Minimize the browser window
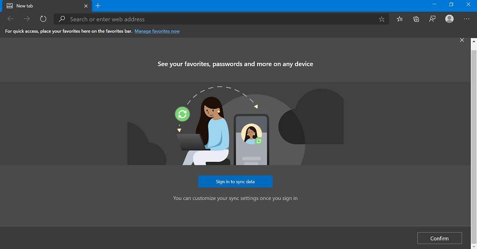The height and width of the screenshot is (249, 477). pyautogui.click(x=435, y=4)
